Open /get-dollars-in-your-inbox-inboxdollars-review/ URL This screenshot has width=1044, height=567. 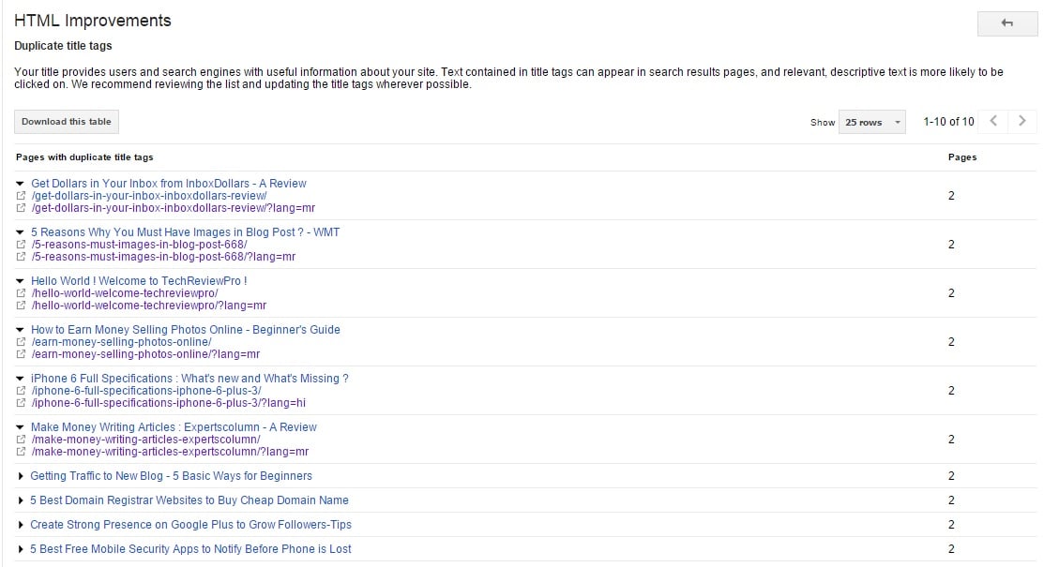148,196
